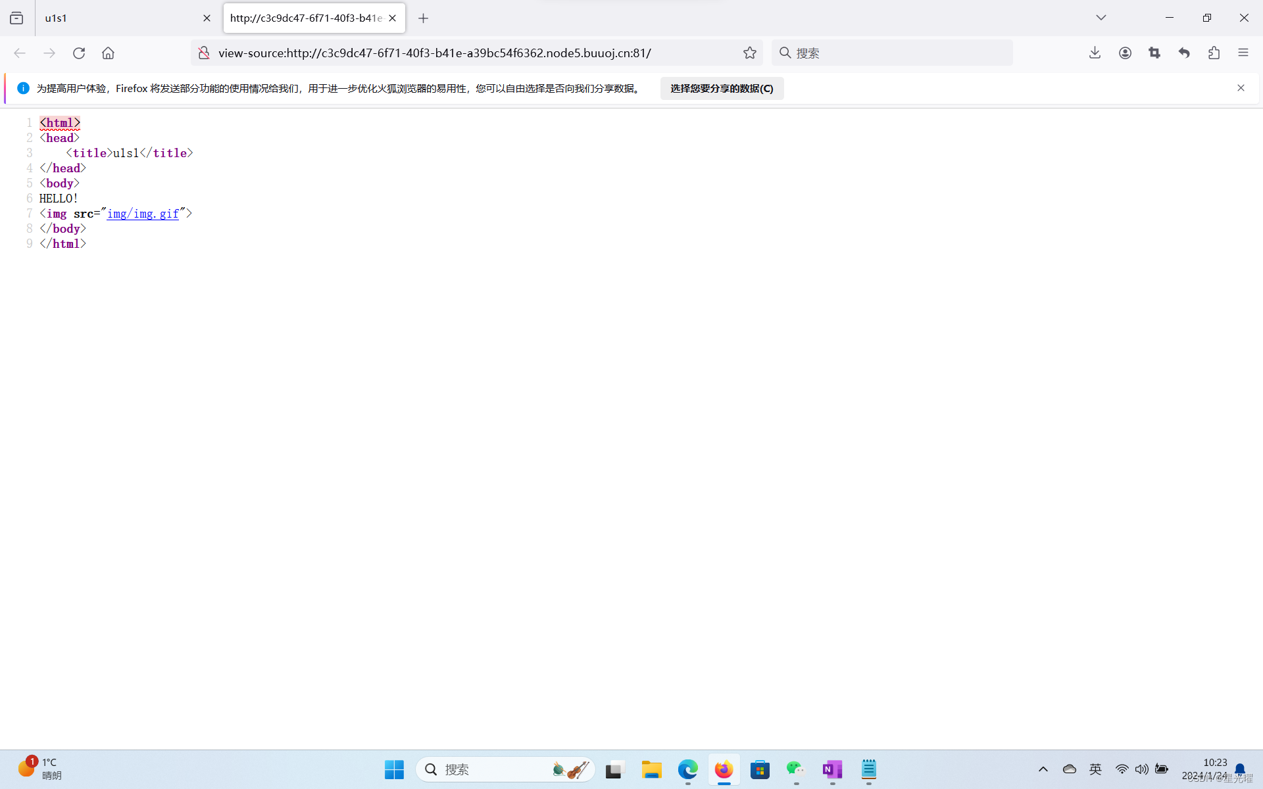This screenshot has width=1263, height=789.
Task: Launch Microsoft Edge from the taskbar
Action: (687, 769)
